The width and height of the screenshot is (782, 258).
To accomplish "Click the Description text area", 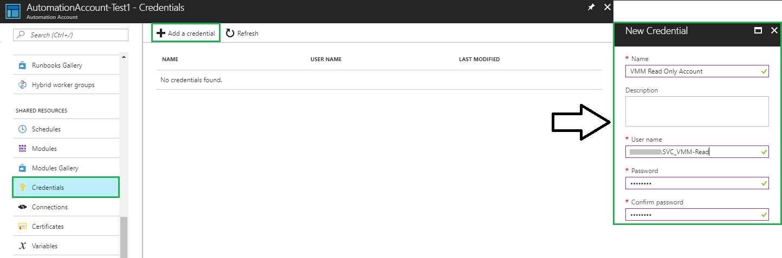I will point(697,111).
